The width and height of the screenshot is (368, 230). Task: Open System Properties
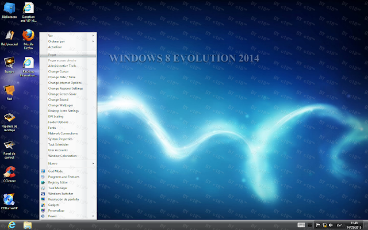pyautogui.click(x=68, y=139)
